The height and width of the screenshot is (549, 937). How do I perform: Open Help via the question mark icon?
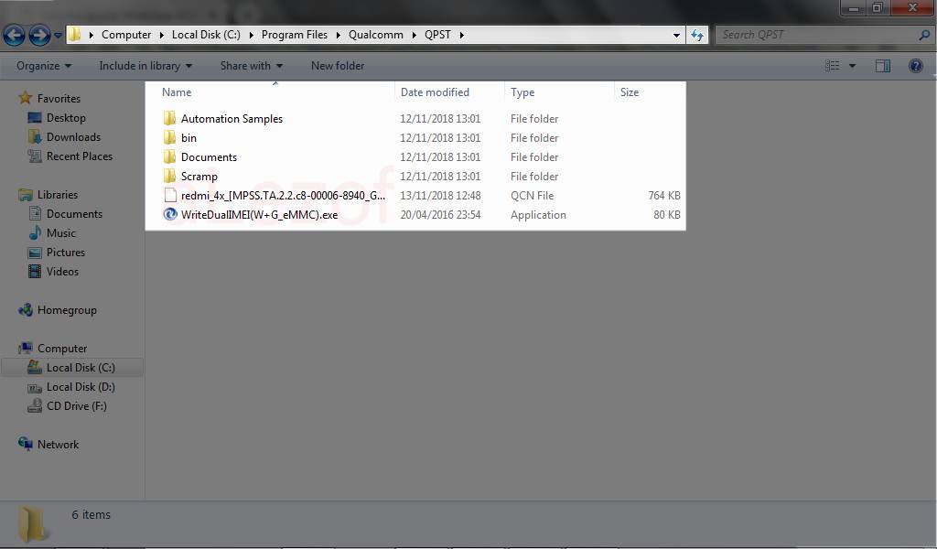[915, 66]
